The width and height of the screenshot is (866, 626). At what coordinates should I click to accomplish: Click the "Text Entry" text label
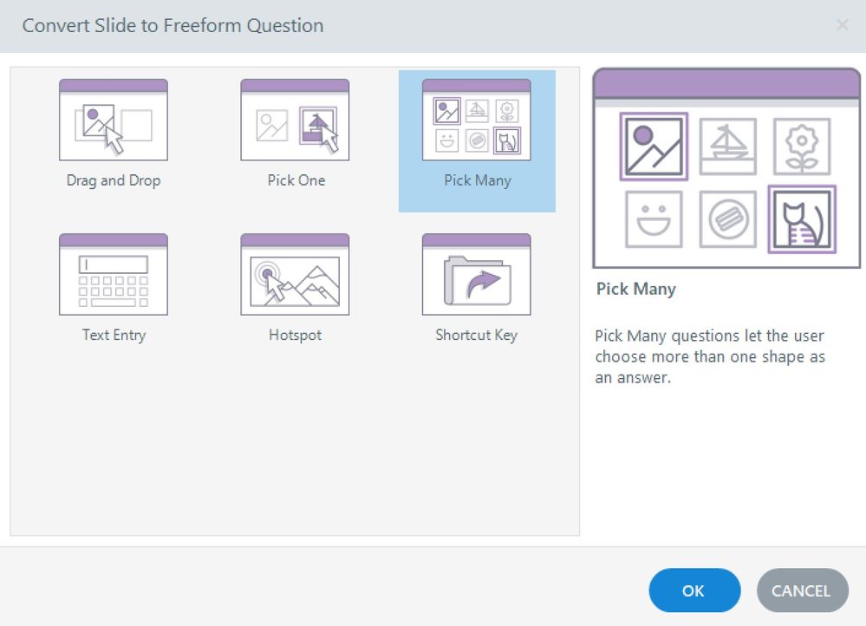[x=114, y=336]
